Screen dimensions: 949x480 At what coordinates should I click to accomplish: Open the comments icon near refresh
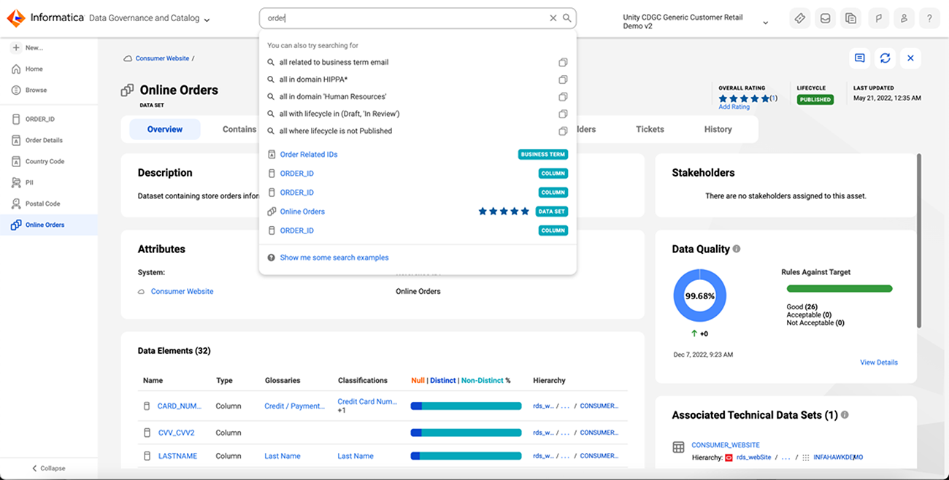tap(859, 58)
